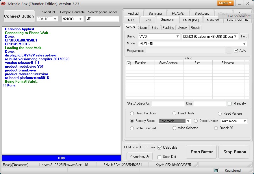Select the Read Flash radio button
This screenshot has height=174, width=254.
coord(174,114)
